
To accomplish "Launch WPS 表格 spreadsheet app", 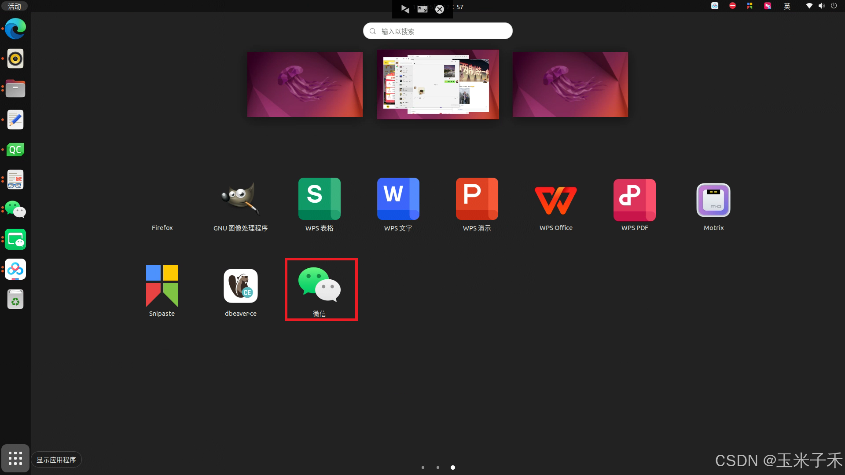I will coord(319,199).
